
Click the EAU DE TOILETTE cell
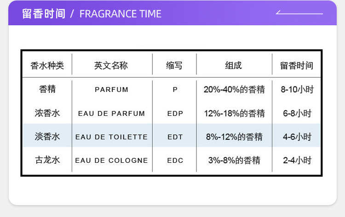click(x=111, y=137)
